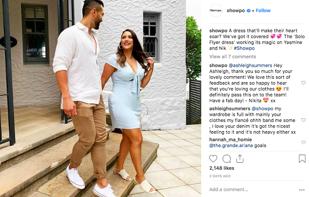Expand View all 7 comments

(x=233, y=57)
